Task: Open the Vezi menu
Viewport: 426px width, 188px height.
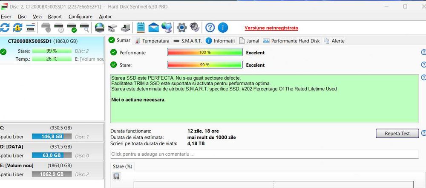Action: tap(37, 17)
